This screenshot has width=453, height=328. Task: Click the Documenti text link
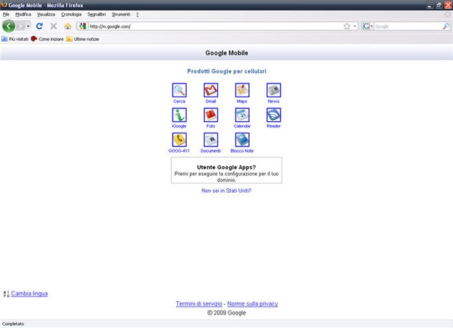point(211,151)
